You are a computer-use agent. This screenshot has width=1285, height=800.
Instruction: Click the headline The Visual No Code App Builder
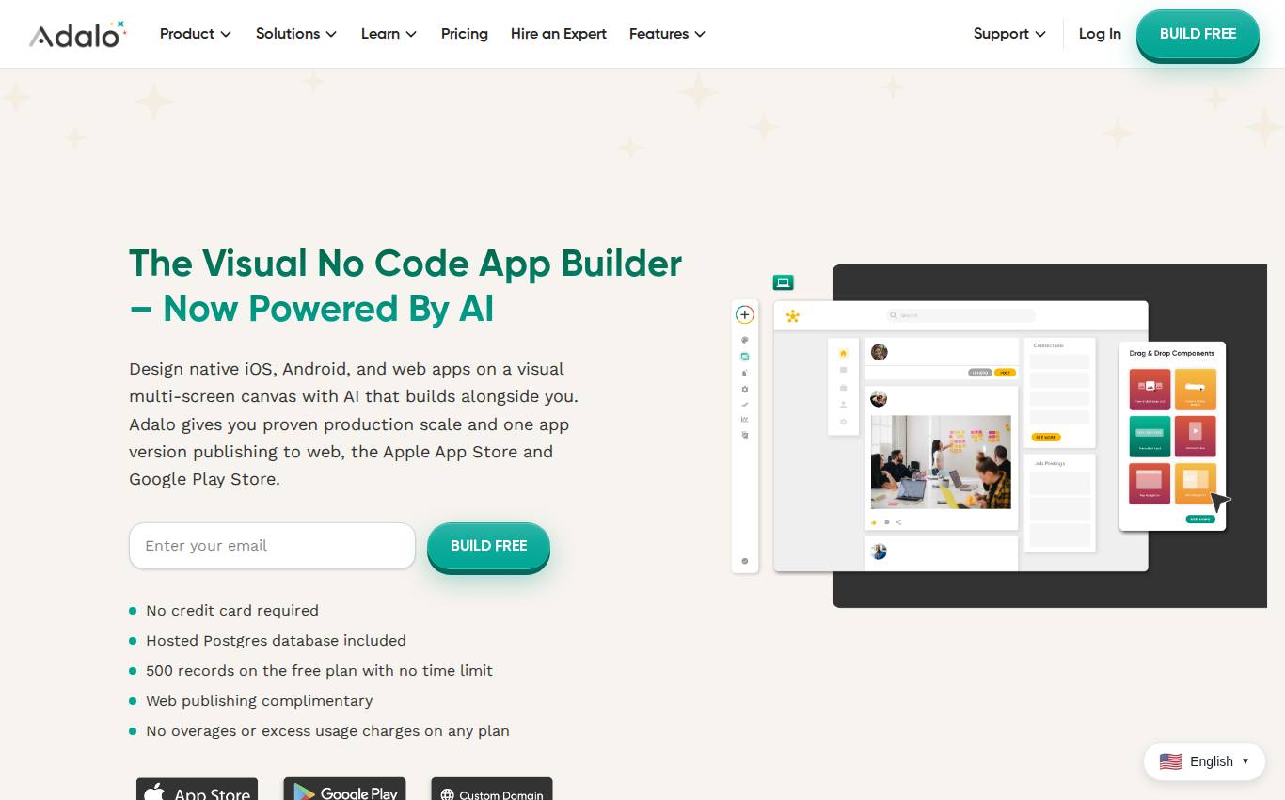click(405, 264)
